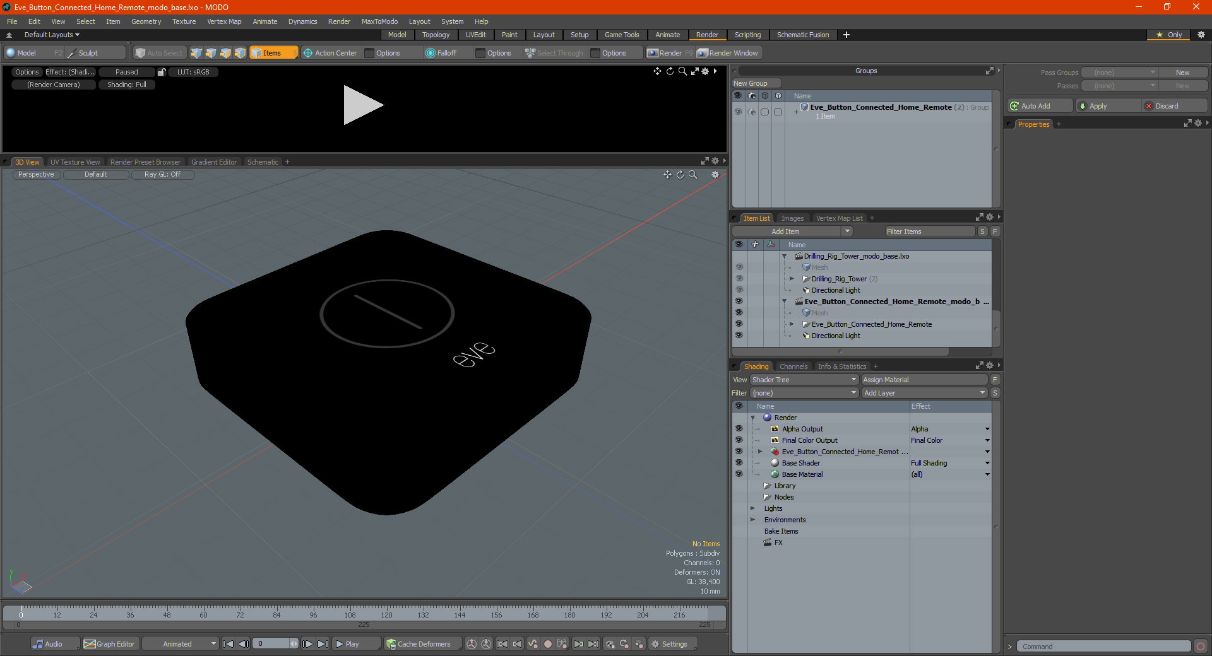Click the Render F9 button
Viewport: 1212px width, 656px height.
point(669,53)
